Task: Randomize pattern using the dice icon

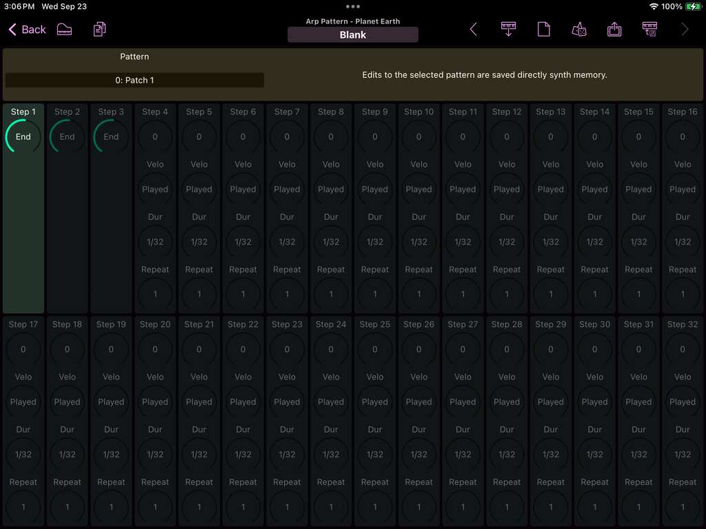Action: point(579,30)
